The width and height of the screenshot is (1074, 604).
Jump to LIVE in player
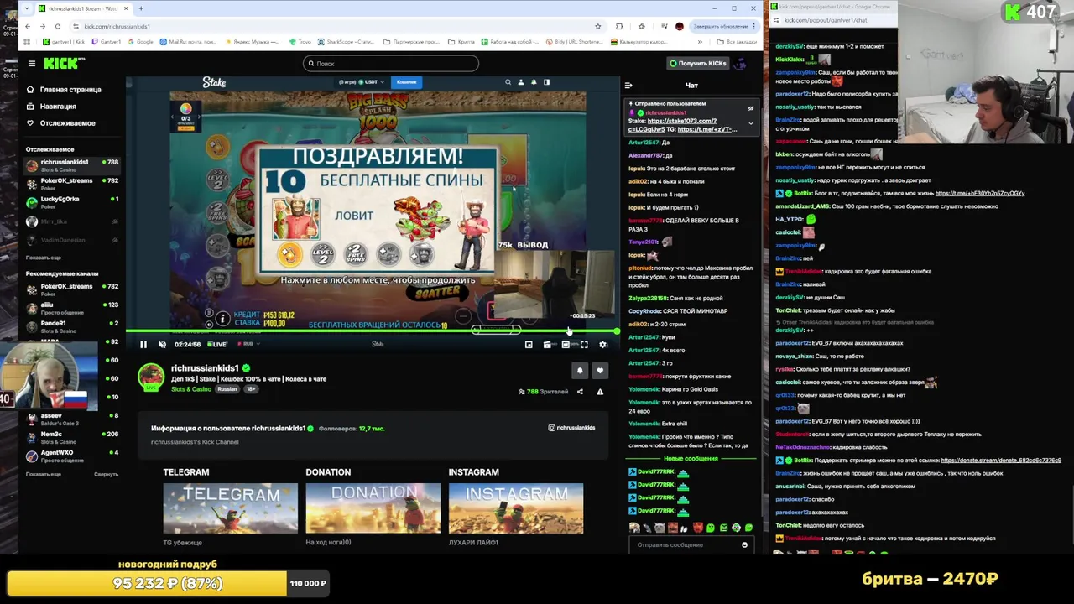click(x=217, y=344)
